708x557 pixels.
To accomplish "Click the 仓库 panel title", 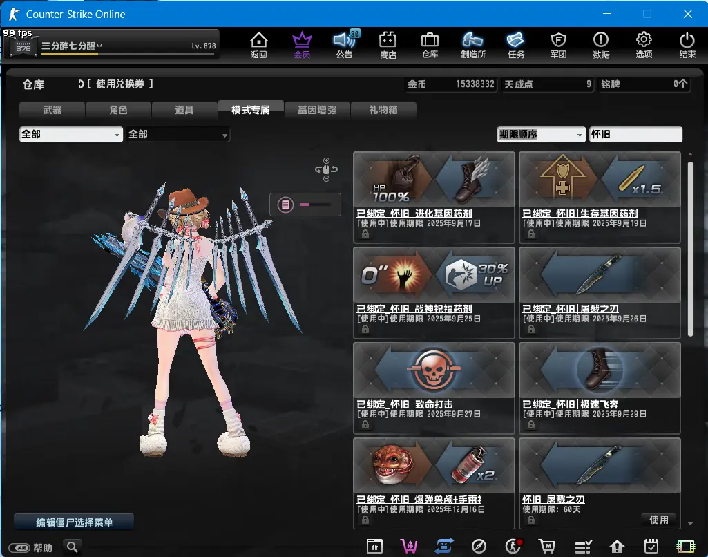I will point(33,84).
